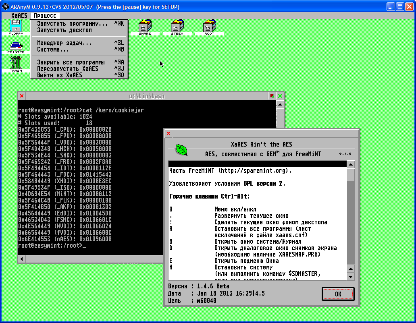Choose Запустить десктоп menu entry
Viewport: 416px width, 323px height.
click(79, 30)
